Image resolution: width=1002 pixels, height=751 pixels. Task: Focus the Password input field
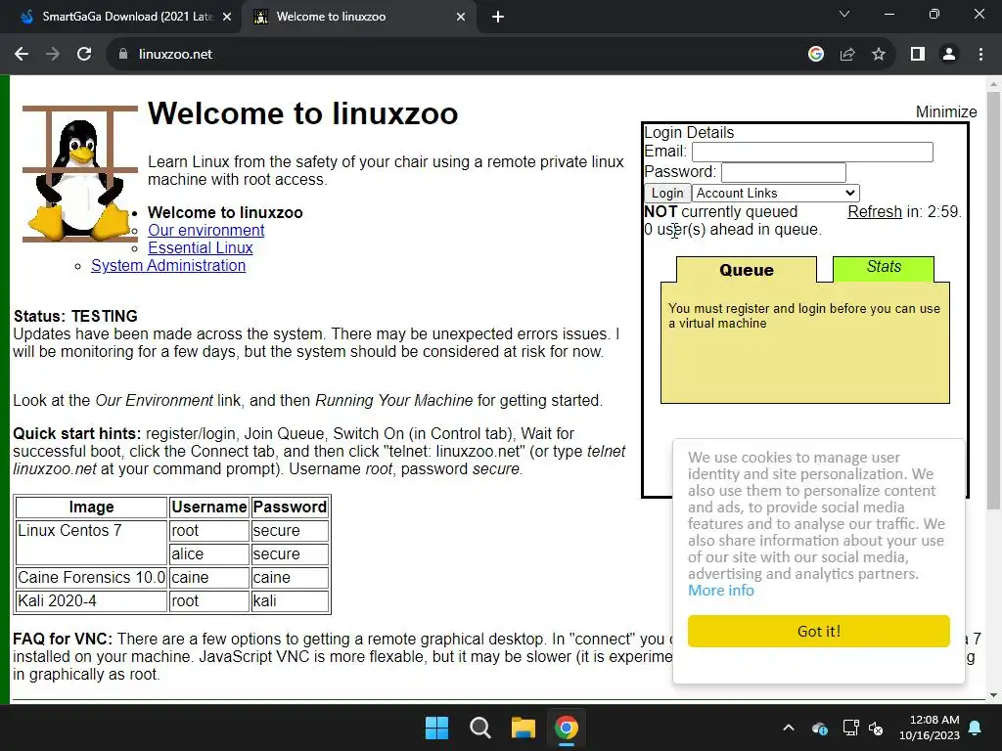784,172
